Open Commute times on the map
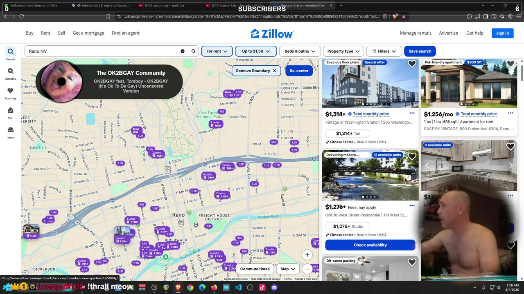 click(x=255, y=269)
